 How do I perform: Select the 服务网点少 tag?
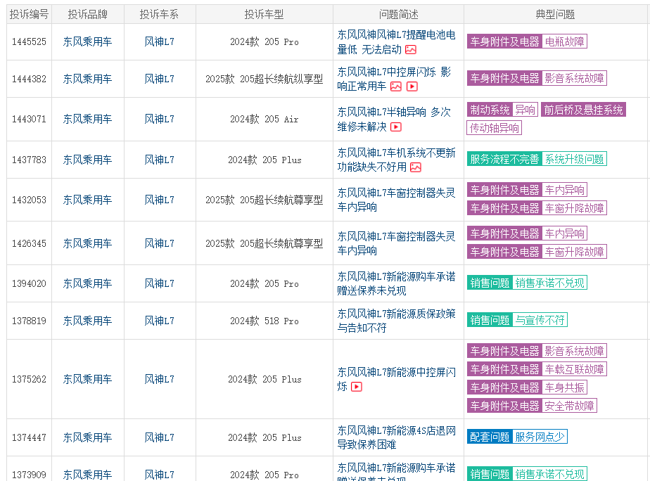pos(540,437)
